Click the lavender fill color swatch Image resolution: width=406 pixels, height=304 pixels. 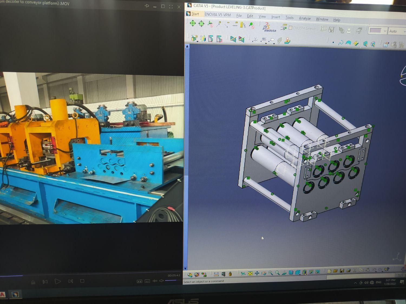coord(375,30)
